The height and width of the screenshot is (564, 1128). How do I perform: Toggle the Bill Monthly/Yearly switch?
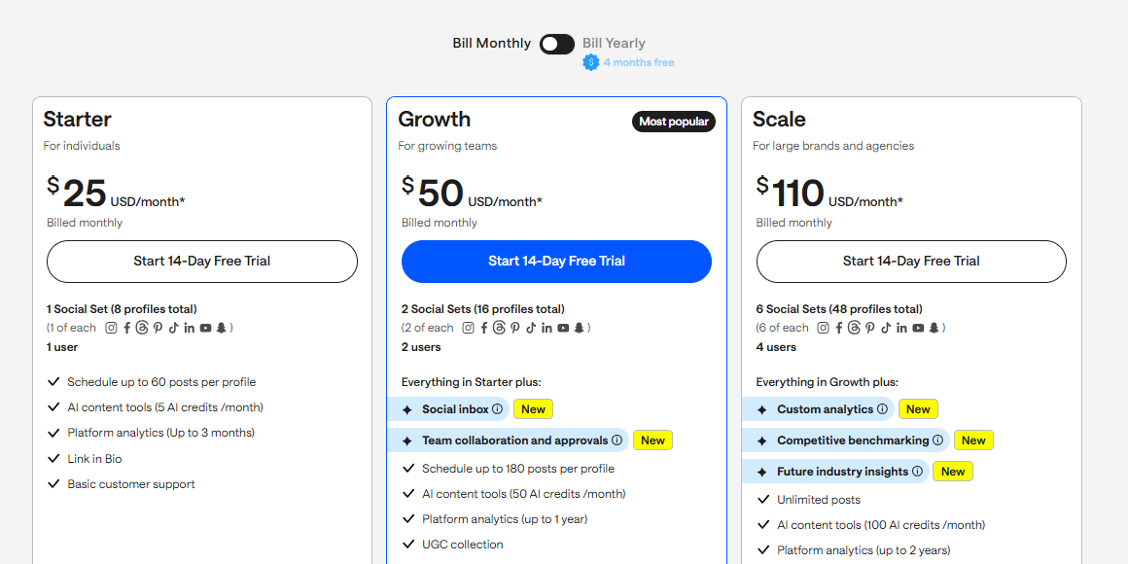point(557,44)
